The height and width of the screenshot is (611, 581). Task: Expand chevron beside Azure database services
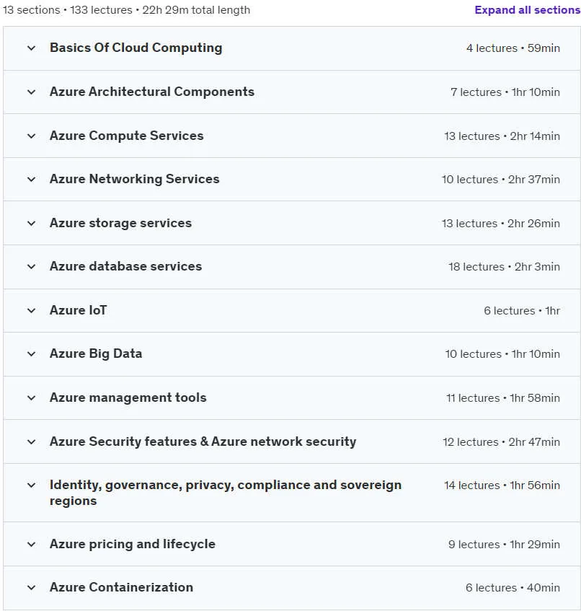32,267
